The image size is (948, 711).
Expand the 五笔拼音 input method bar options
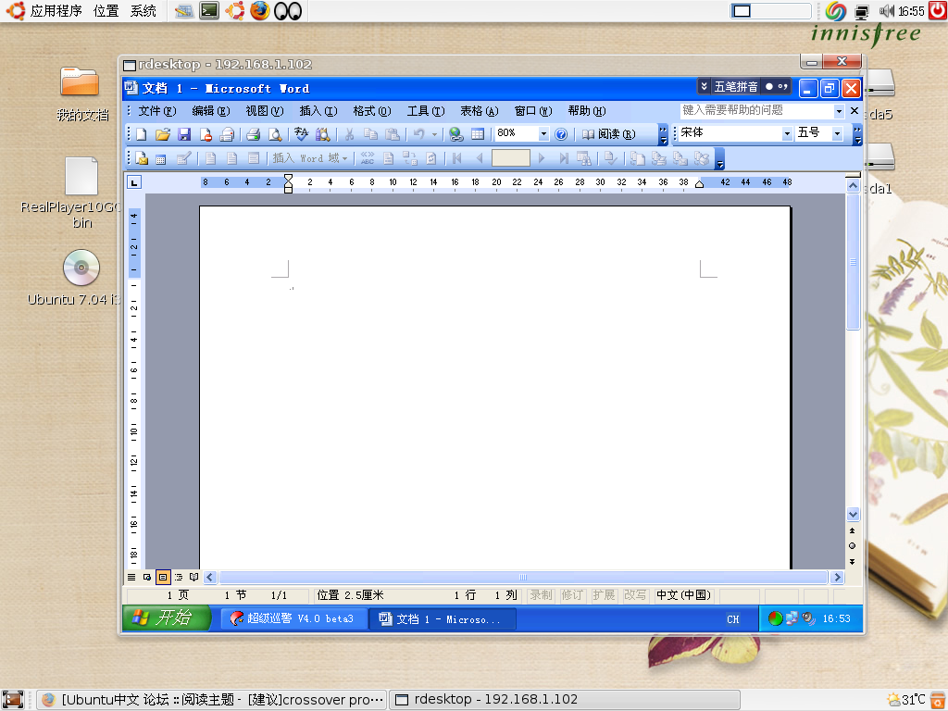(x=704, y=87)
